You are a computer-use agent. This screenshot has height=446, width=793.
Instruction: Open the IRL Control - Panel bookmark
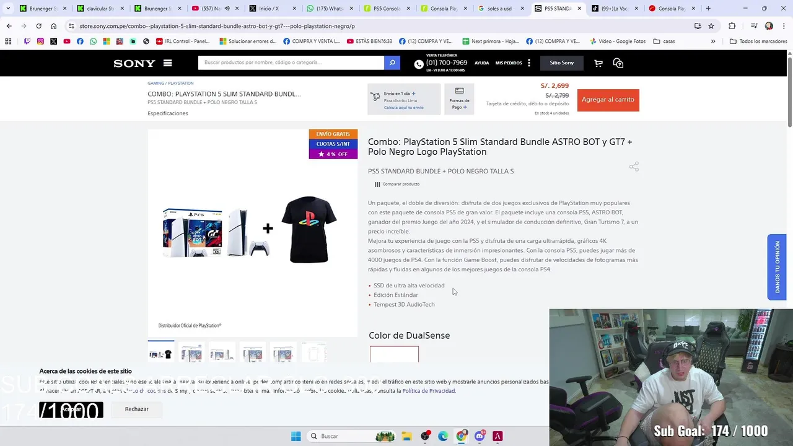[183, 41]
